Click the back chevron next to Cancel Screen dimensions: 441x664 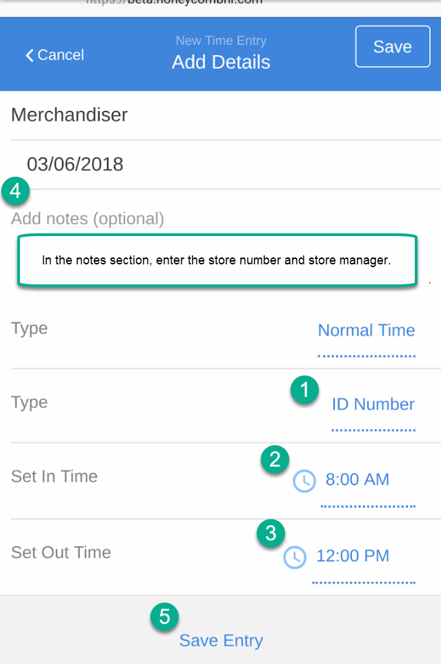(29, 55)
